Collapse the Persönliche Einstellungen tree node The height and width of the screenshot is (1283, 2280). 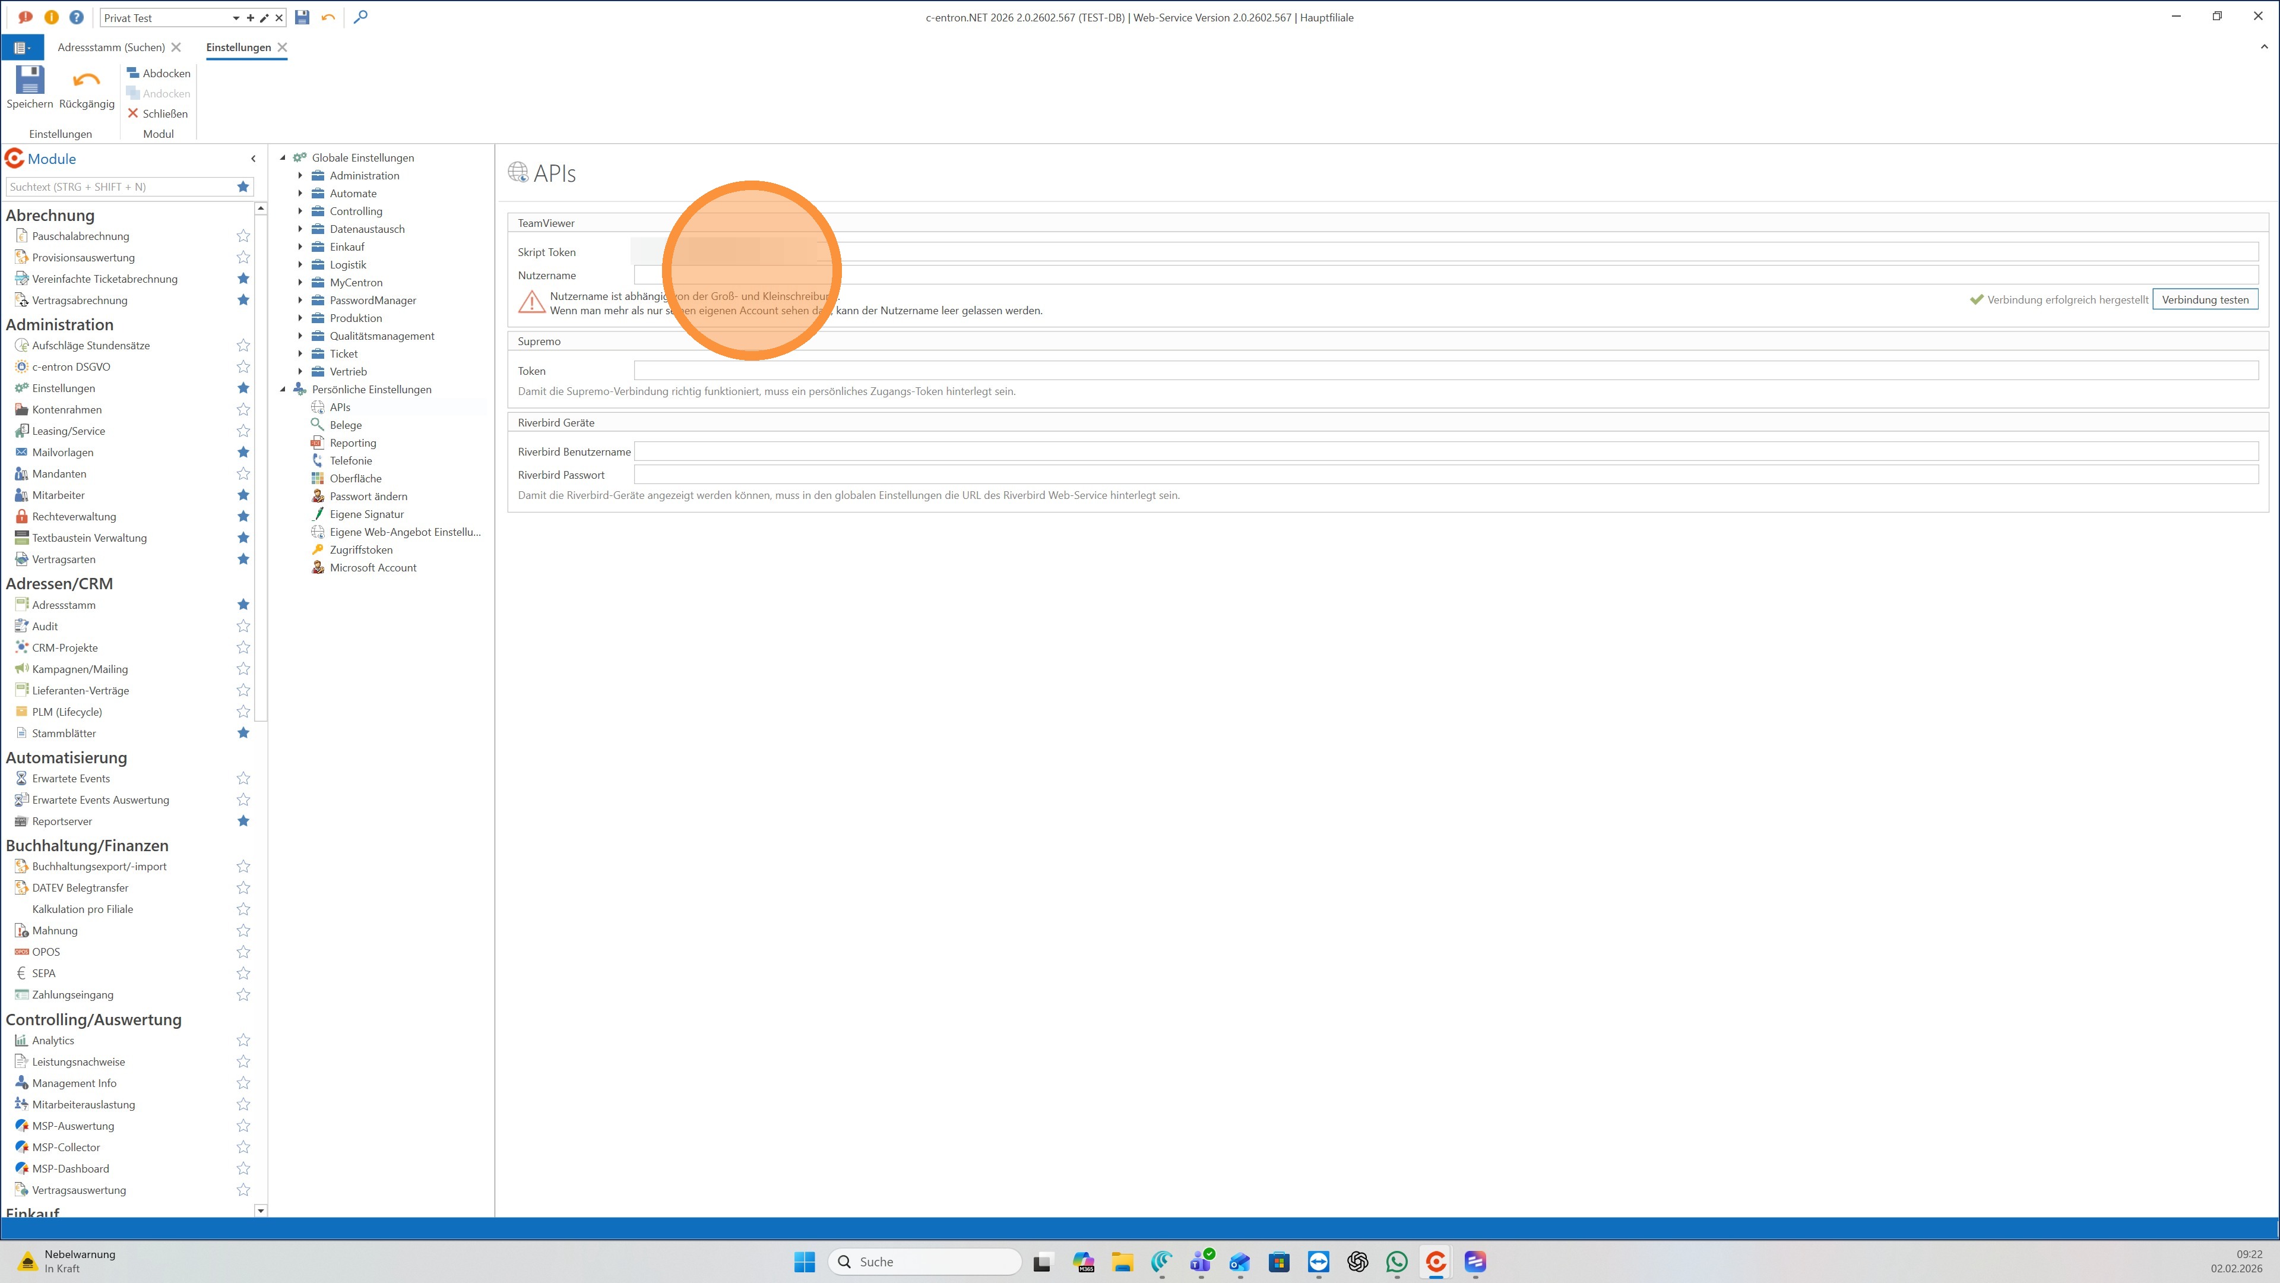pos(283,390)
